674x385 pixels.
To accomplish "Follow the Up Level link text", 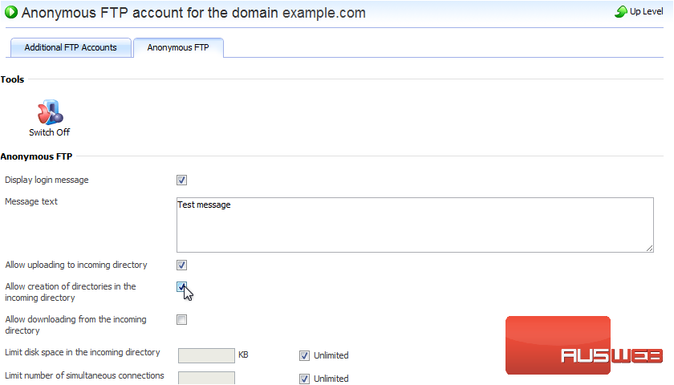I will 646,12.
